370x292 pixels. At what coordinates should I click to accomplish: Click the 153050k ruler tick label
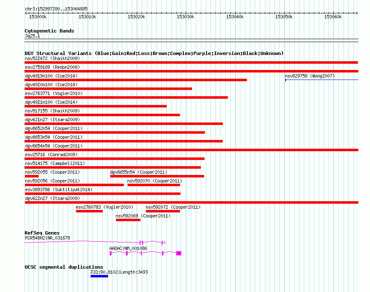284,17
